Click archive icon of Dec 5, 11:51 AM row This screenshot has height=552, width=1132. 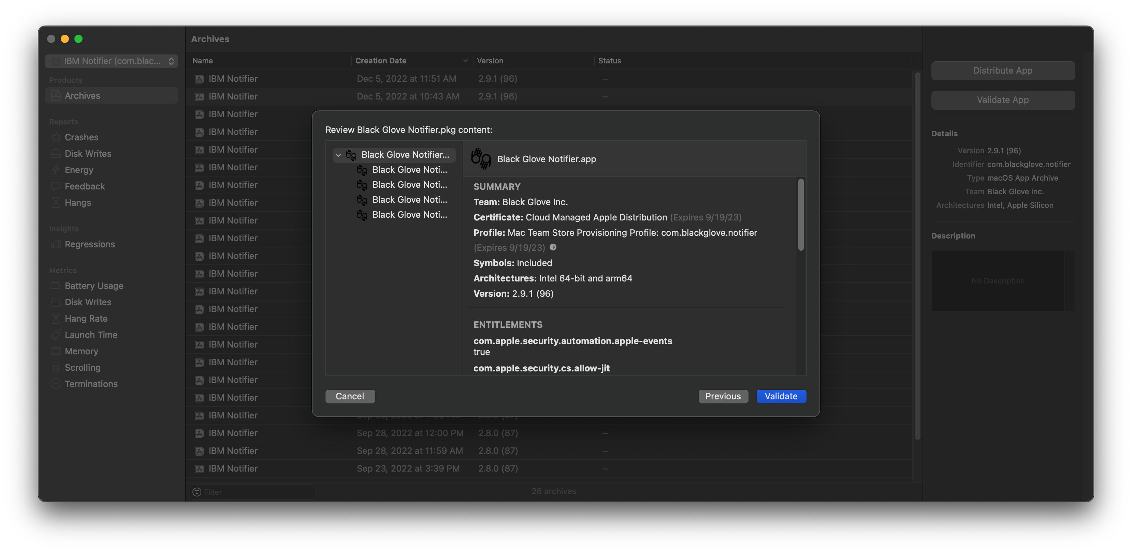click(199, 79)
